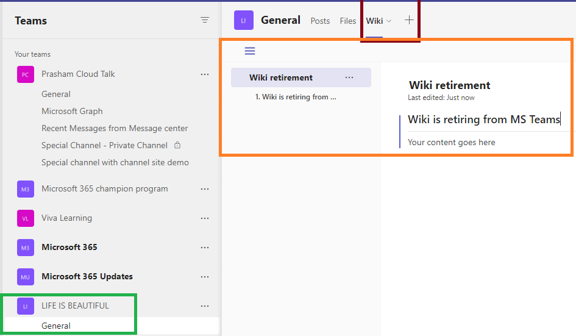Select the Microsoft 365 champion program team

(105, 188)
